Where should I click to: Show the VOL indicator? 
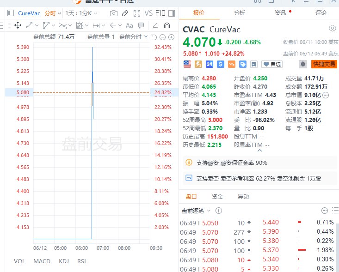click(19, 261)
